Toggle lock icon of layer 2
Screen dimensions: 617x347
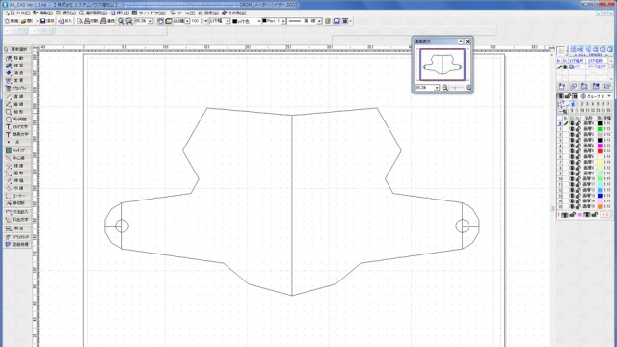pyautogui.click(x=577, y=135)
